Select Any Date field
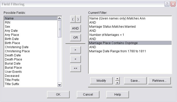 pos(31,30)
